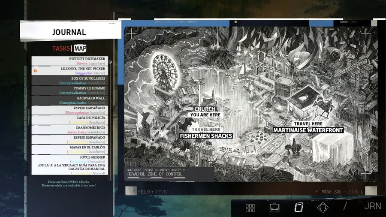Open the inventory briefcase icon

click(274, 208)
